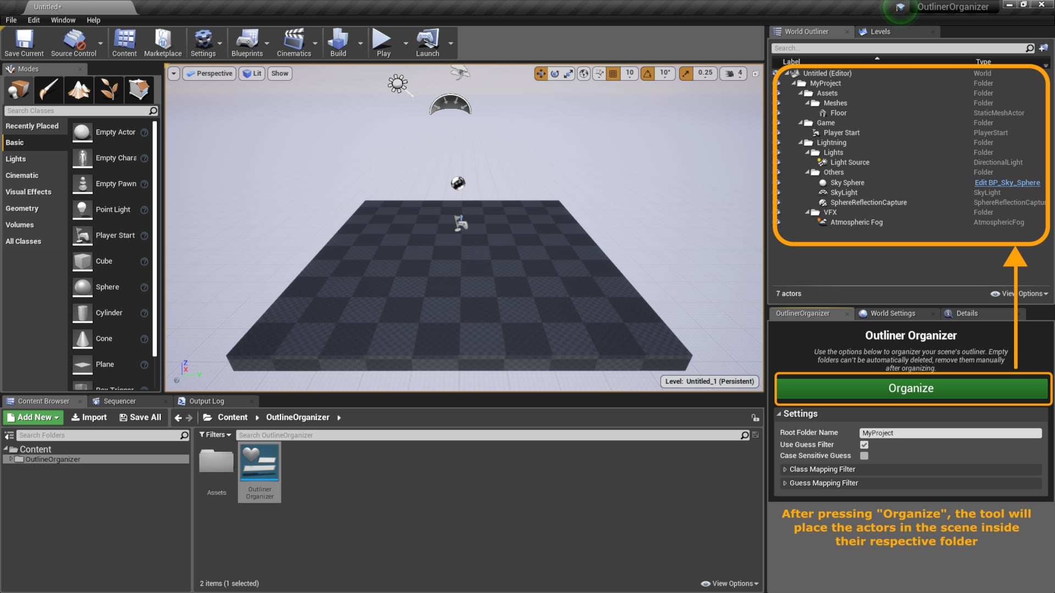The width and height of the screenshot is (1055, 593).
Task: Open the Edit BP_Sky_Sphere link
Action: click(x=1007, y=183)
